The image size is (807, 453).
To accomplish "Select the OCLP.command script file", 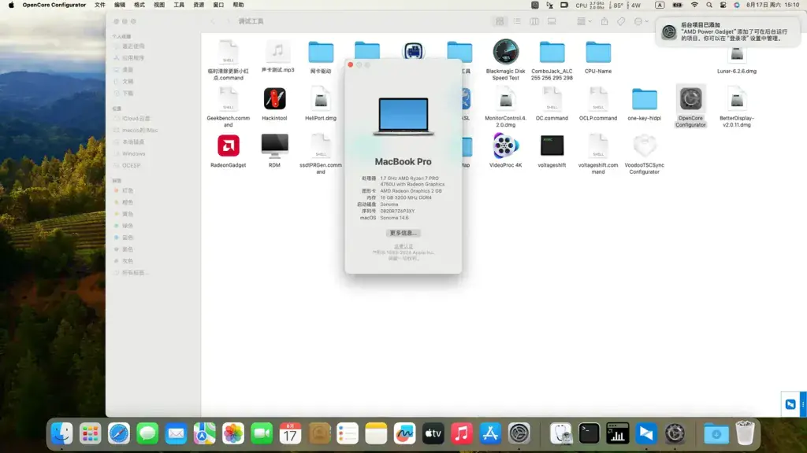I will pyautogui.click(x=598, y=98).
